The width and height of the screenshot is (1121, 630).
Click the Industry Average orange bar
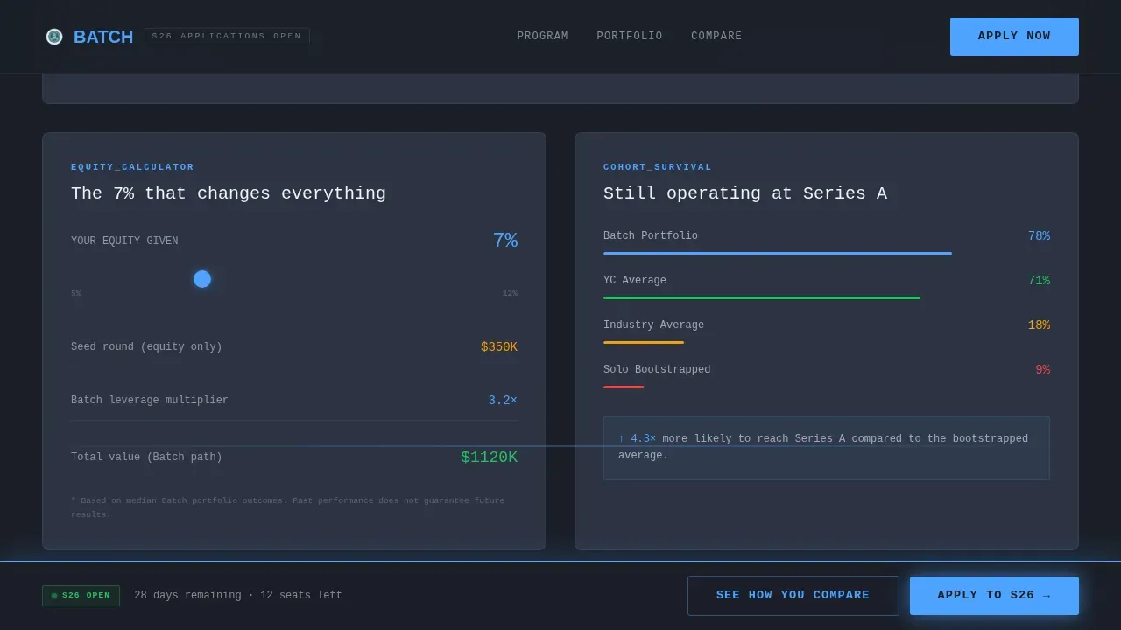644,343
